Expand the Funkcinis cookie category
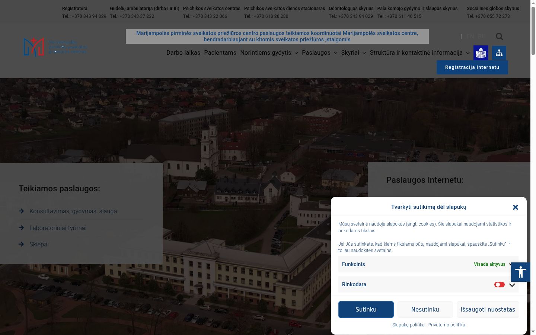 511,264
